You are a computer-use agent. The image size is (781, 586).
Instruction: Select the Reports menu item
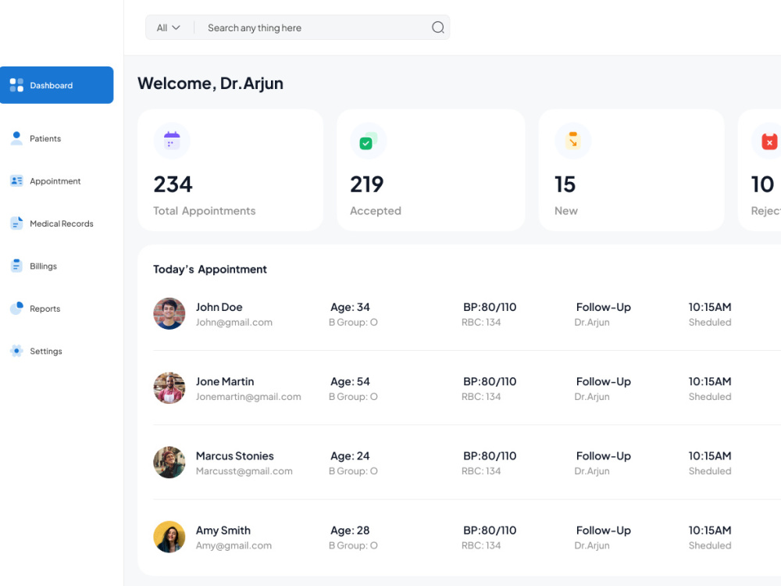point(45,309)
